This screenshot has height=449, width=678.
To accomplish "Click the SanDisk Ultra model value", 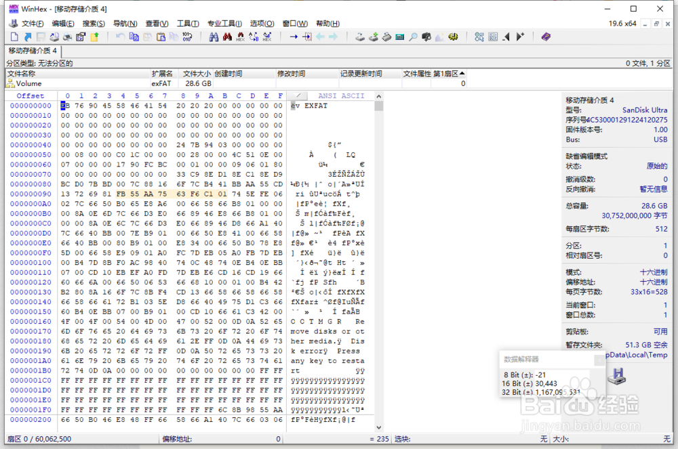I will point(645,110).
